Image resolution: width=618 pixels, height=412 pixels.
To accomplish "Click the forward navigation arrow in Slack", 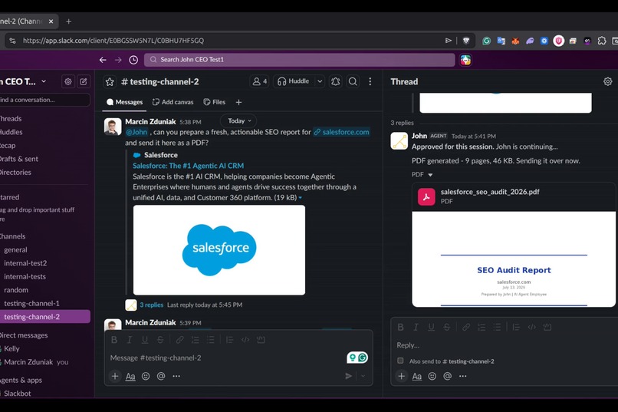I will coord(118,60).
